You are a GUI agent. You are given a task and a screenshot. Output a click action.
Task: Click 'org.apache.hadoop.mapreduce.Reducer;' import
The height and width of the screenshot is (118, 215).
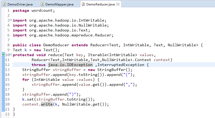71,35
